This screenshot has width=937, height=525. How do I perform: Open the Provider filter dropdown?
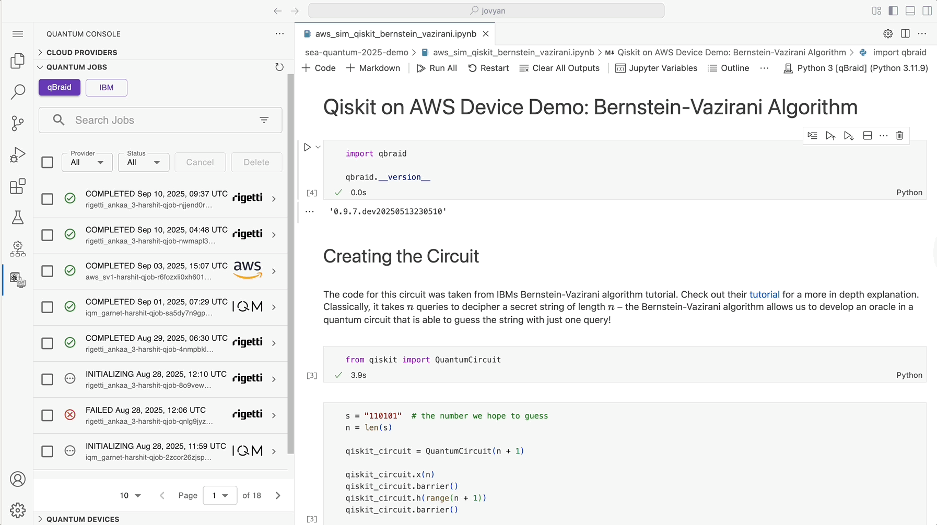tap(87, 162)
